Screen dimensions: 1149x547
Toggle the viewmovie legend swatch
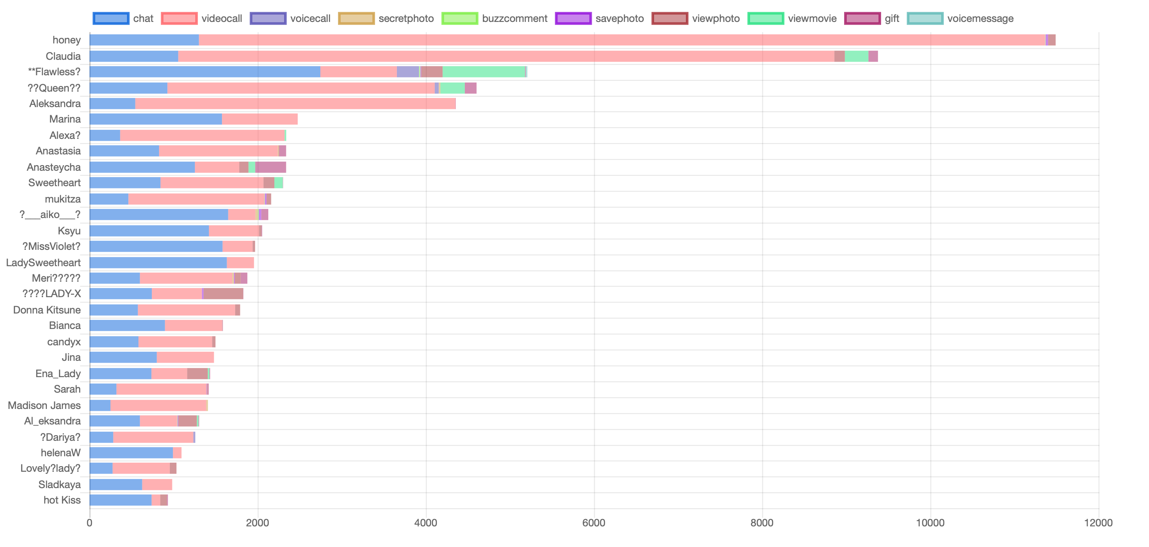click(766, 18)
